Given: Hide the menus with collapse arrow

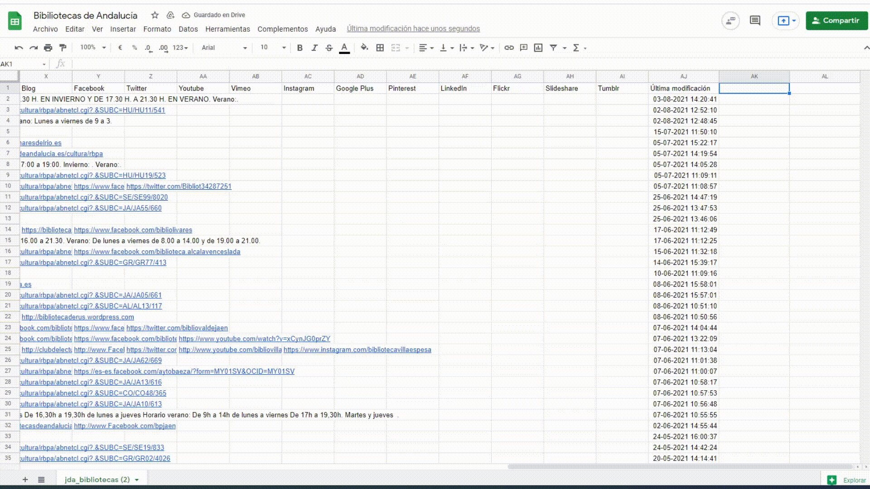Looking at the screenshot, I should pyautogui.click(x=866, y=48).
